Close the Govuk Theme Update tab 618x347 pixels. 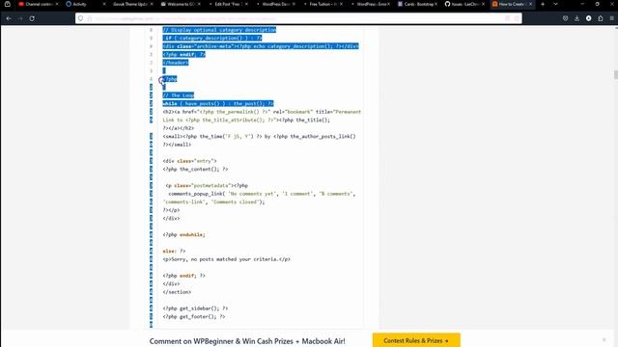(152, 4)
